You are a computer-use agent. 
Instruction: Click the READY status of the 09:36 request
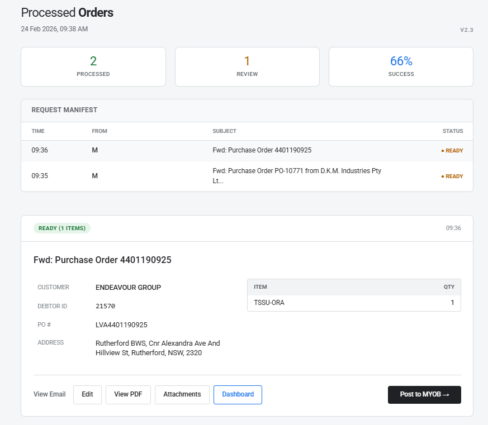452,151
